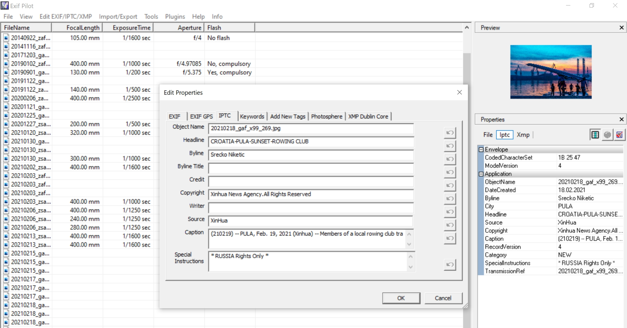Click the down arrow on the Caption box
627x328 pixels.
(409, 244)
